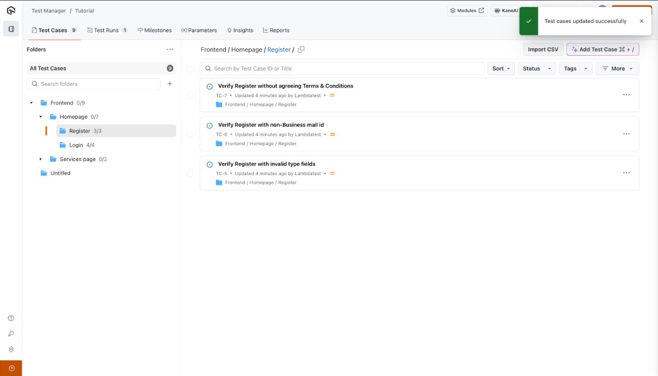Switch to the Test Cases tab

(54, 30)
